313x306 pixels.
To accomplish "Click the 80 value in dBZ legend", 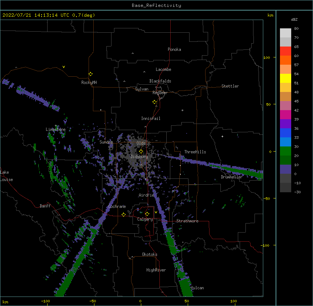I will point(296,29).
